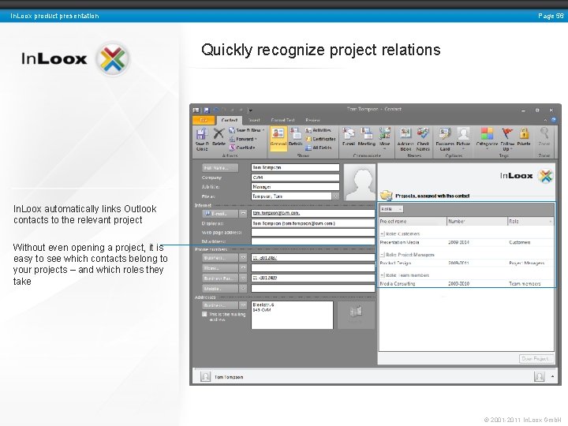Click Check Names icon
This screenshot has height=426, width=568.
[423, 139]
